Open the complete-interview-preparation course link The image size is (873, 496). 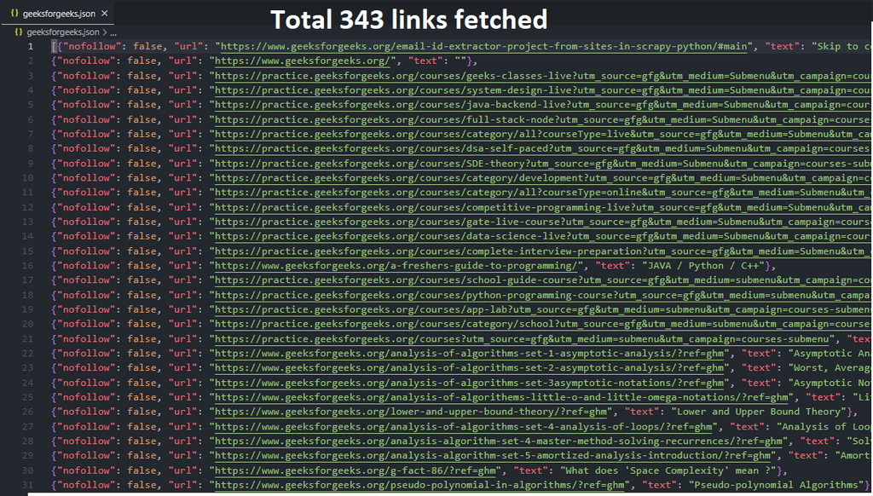pos(543,251)
